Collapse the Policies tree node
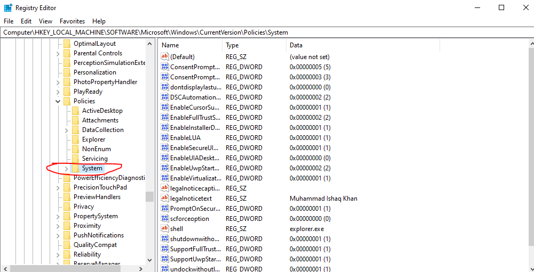Screen dimensions: 534x272 click(58, 101)
